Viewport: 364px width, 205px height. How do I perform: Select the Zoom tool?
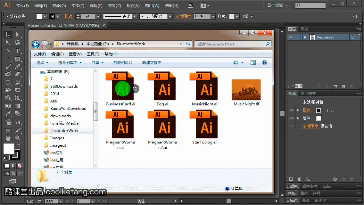pos(18,138)
